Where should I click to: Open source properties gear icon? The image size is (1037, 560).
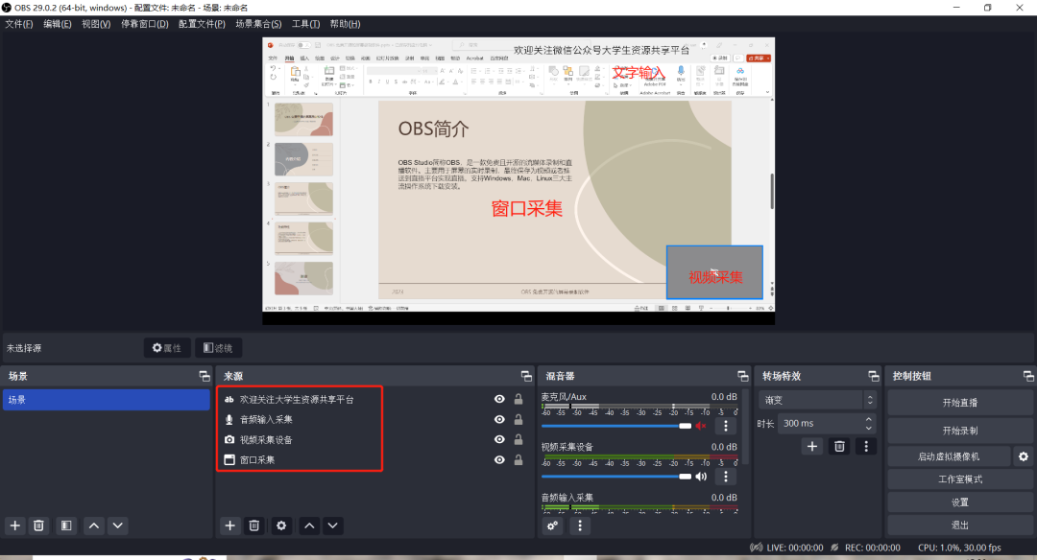pos(281,525)
